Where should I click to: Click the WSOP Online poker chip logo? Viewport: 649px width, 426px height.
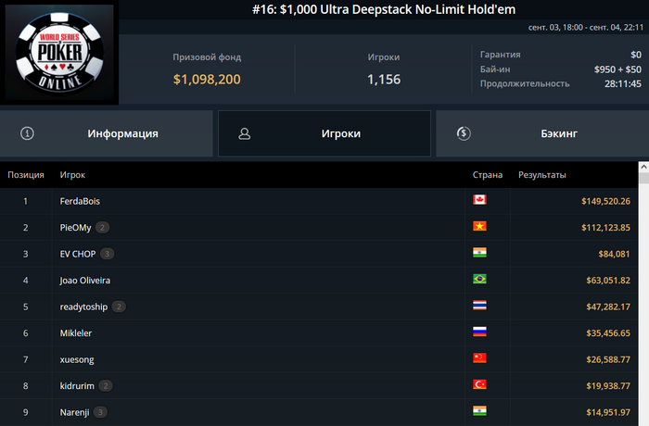[x=59, y=52]
